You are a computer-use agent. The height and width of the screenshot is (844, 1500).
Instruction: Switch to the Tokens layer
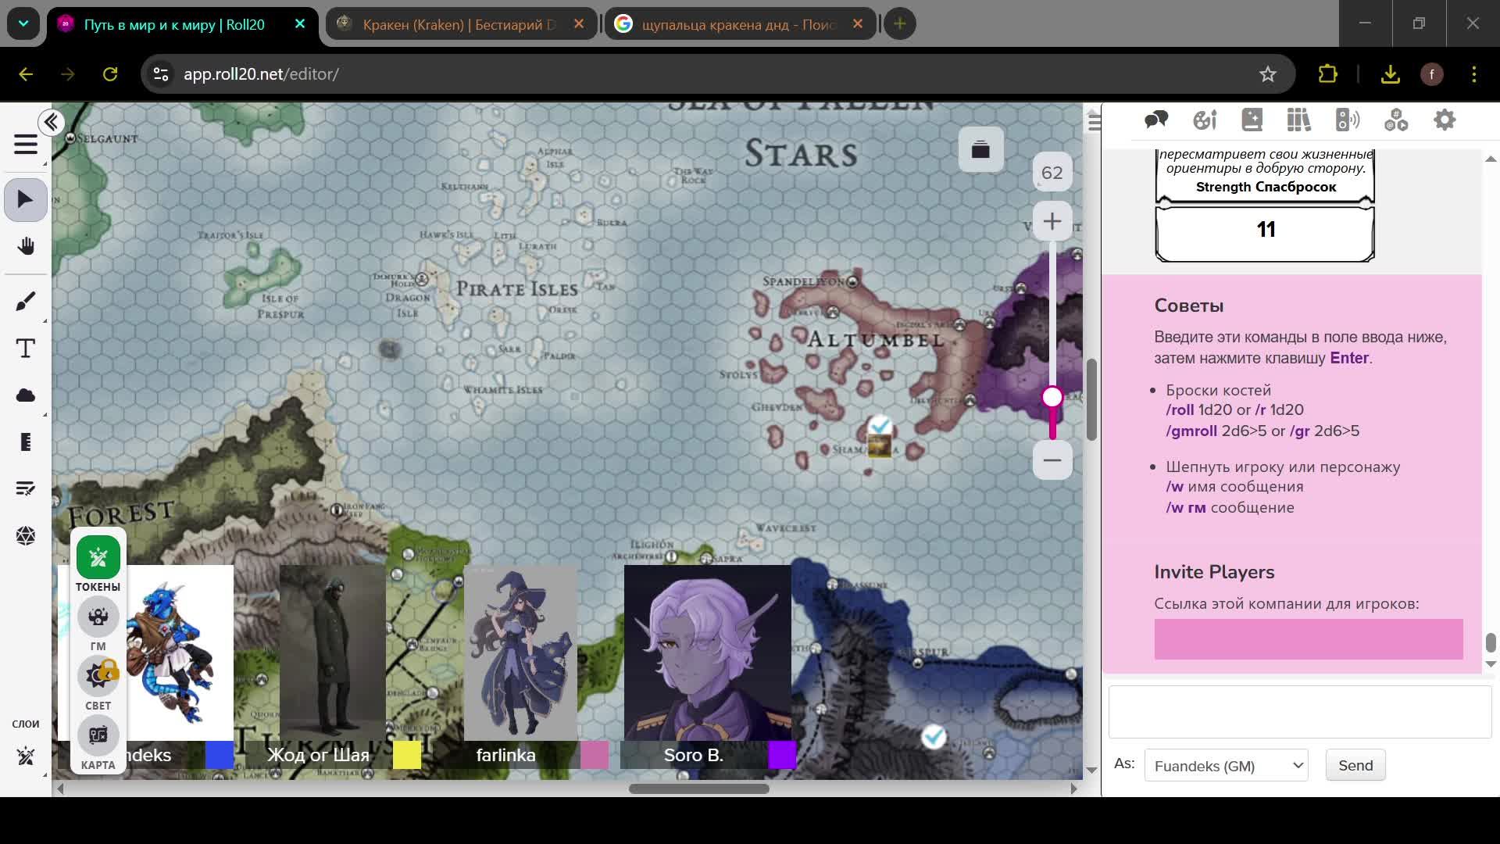pyautogui.click(x=98, y=558)
